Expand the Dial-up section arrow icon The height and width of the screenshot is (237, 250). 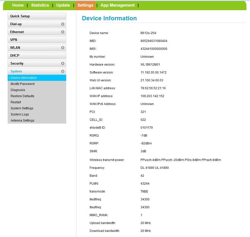pyautogui.click(x=63, y=24)
